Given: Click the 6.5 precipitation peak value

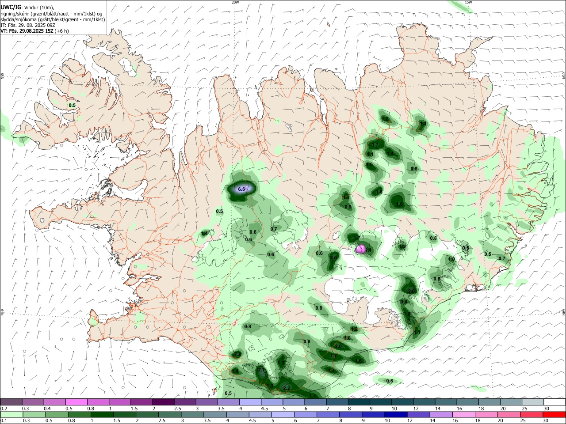Looking at the screenshot, I should [x=241, y=189].
